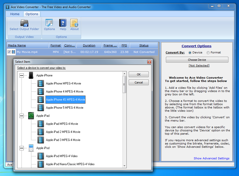
Task: Click the Apple iPod group label
Action: tap(43, 148)
